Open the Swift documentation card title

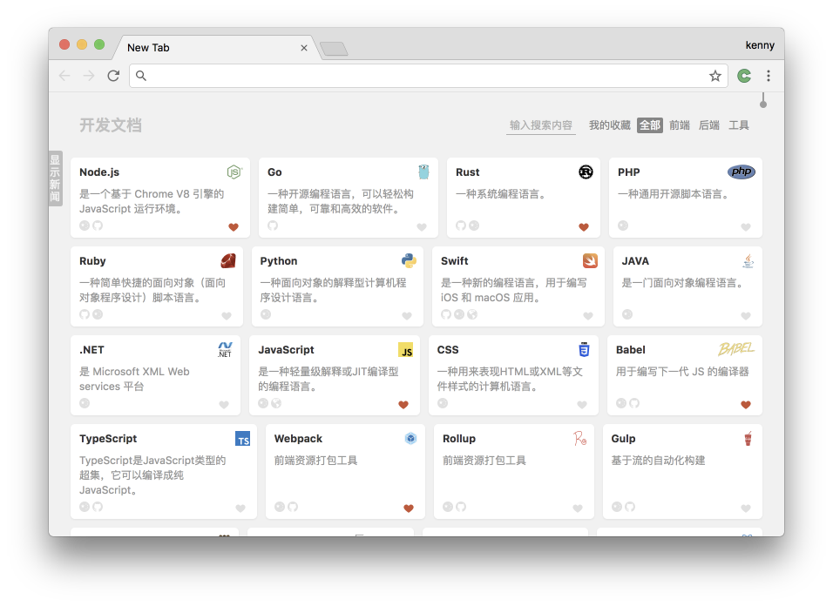point(454,261)
